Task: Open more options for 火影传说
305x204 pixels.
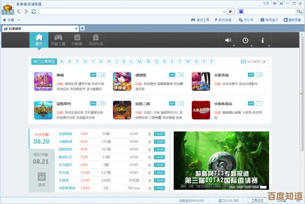Action: coord(251,75)
